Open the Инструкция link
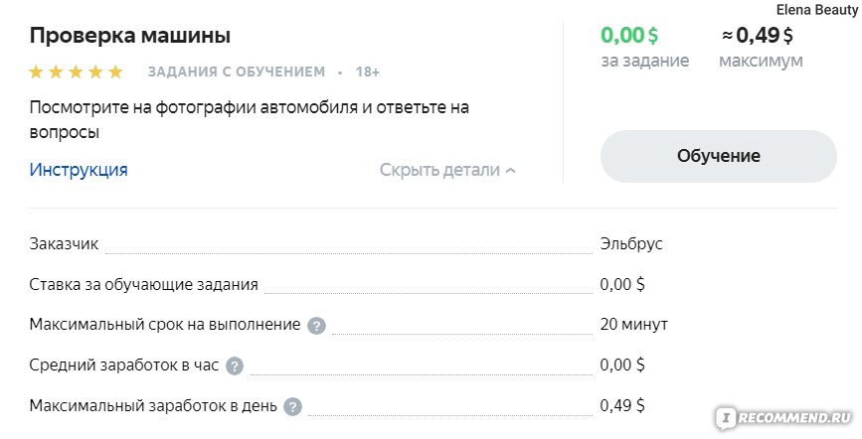The width and height of the screenshot is (862, 439). click(79, 170)
